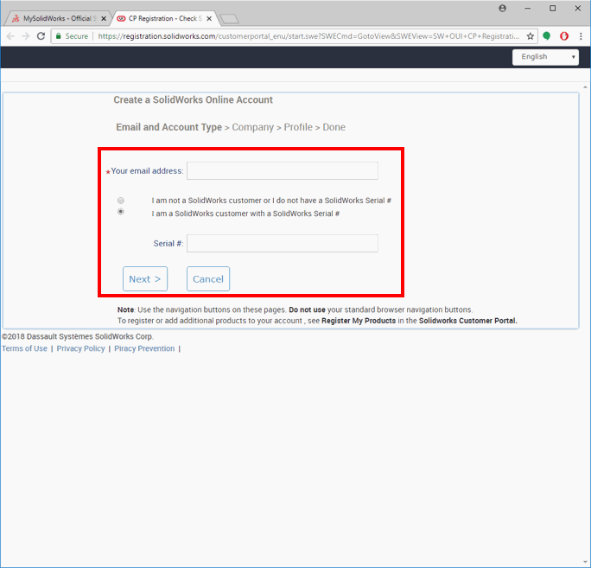
Task: Click inside the email address field
Action: 283,171
